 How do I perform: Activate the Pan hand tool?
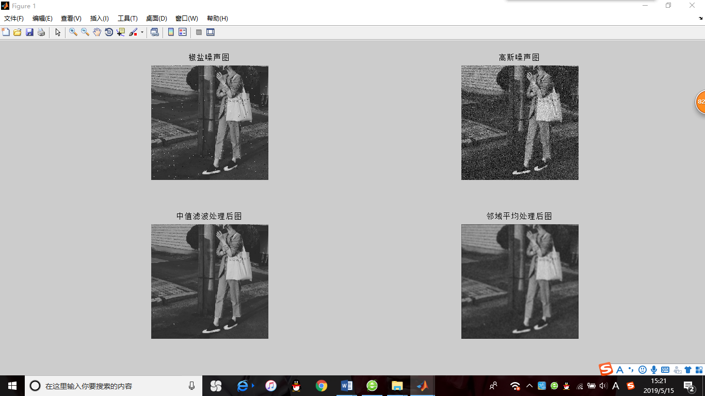97,32
